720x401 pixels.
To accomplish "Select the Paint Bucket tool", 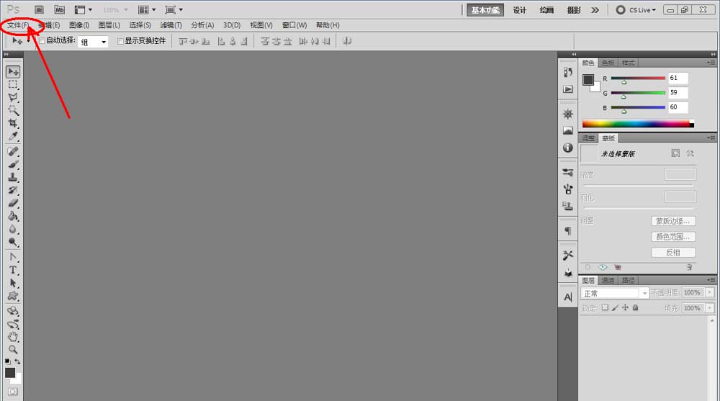I will [x=13, y=216].
